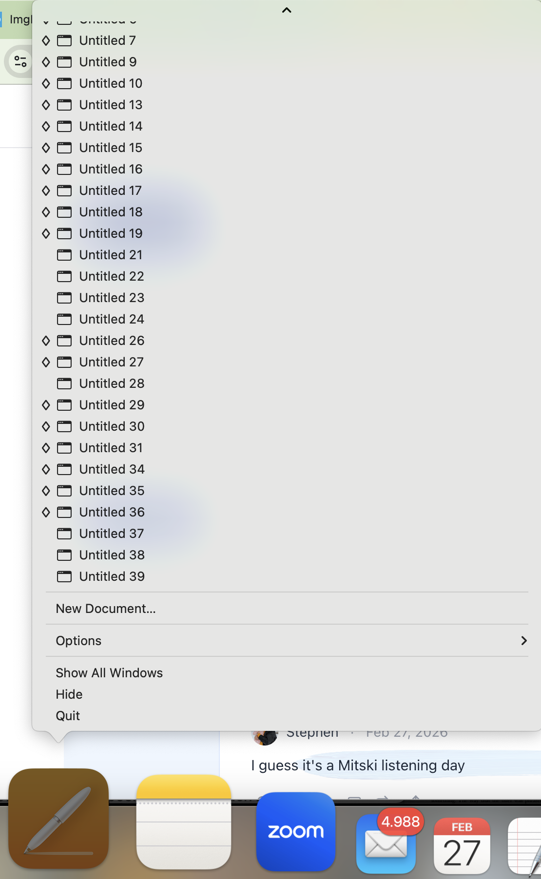Click the filter sliders icon in toolbar
The image size is (541, 879).
tap(20, 61)
